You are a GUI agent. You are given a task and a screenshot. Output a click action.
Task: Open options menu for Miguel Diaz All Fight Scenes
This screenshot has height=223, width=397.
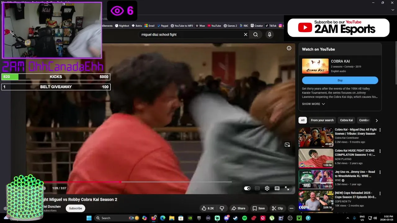coord(380,130)
